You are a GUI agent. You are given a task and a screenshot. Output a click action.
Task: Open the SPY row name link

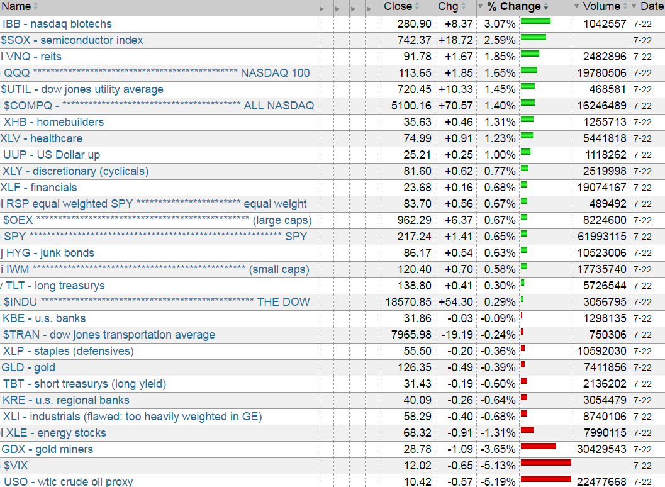tap(155, 237)
